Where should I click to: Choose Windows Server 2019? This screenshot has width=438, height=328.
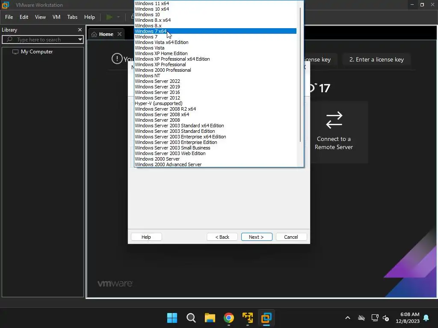point(215,87)
